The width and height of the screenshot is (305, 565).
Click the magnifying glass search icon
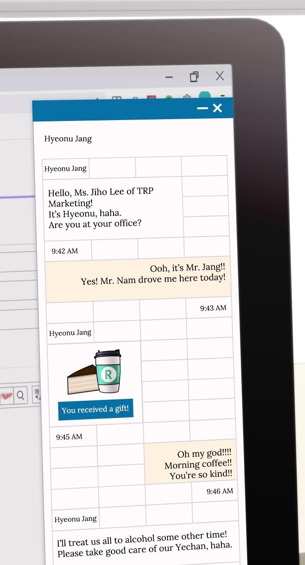(x=21, y=395)
